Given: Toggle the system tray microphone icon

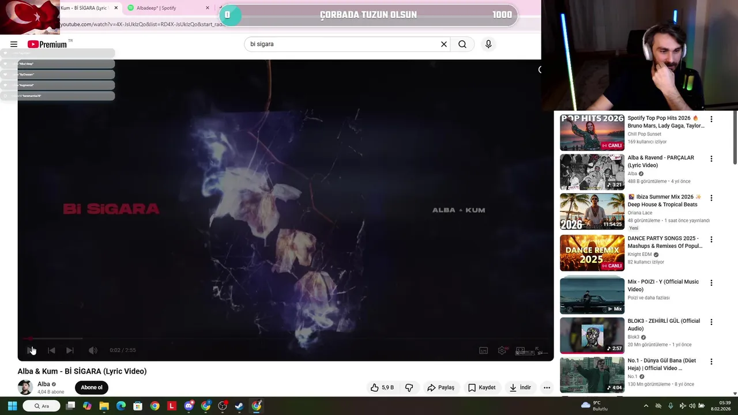Looking at the screenshot, I should point(670,406).
